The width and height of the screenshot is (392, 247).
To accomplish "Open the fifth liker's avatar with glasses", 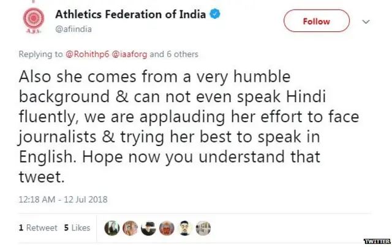I will pyautogui.click(x=184, y=228).
